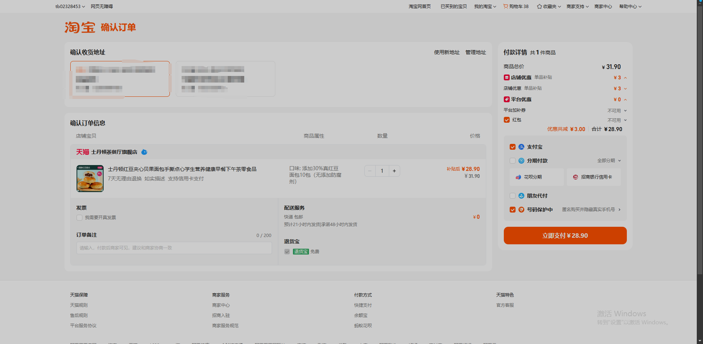Select the second address card
Viewport: 703px width, 344px height.
point(226,79)
